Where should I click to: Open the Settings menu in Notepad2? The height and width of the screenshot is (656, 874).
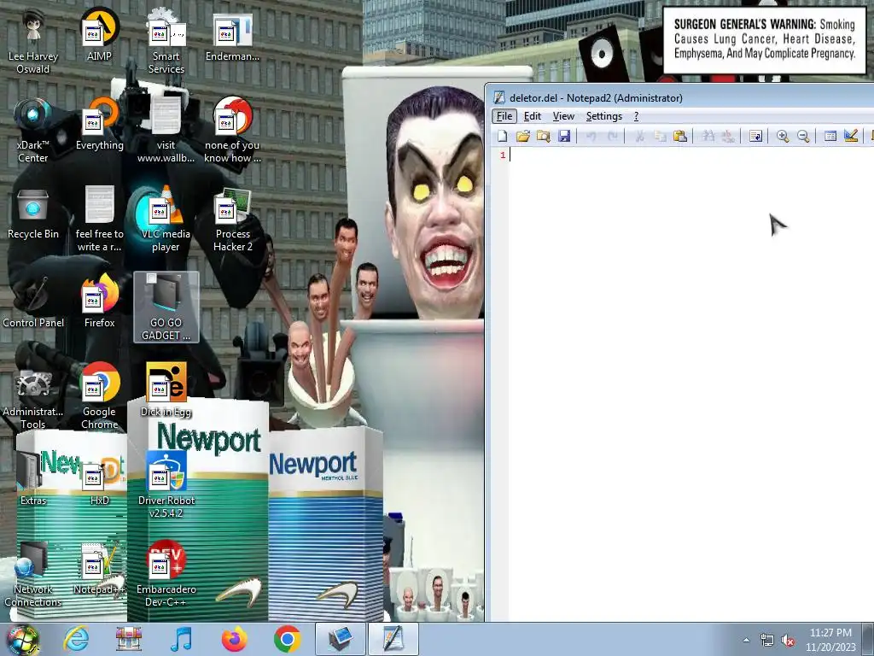(603, 116)
